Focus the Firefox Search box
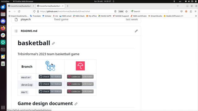This screenshot has height=111, width=198. click(x=149, y=11)
